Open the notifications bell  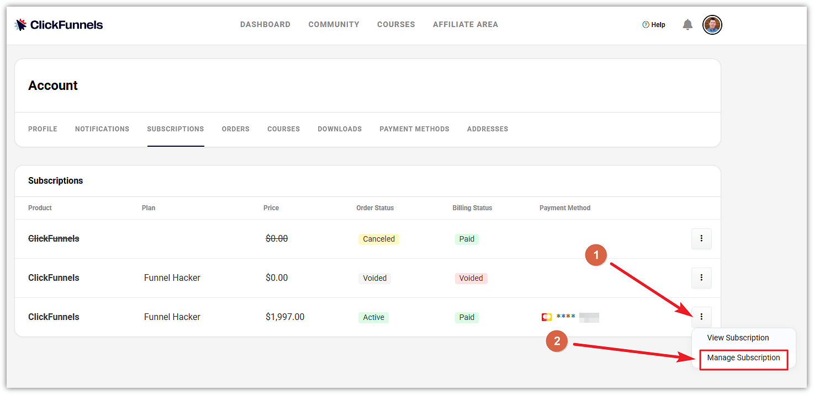[x=687, y=24]
